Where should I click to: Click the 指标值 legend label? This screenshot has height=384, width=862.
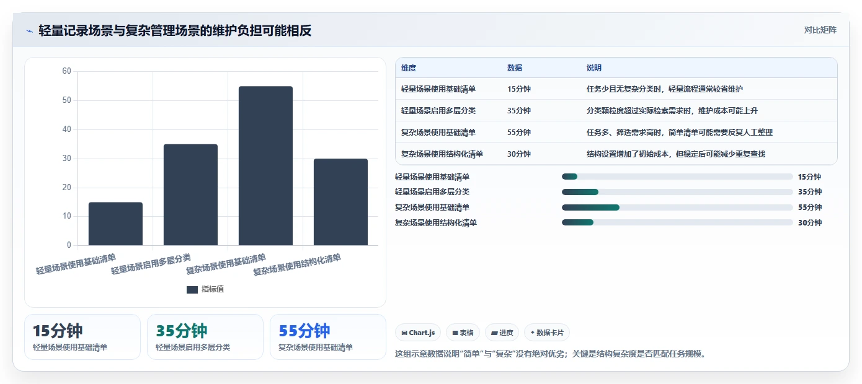[x=213, y=289]
